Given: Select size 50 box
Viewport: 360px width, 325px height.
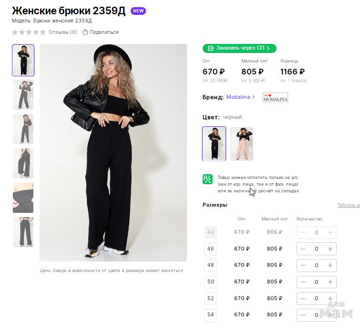Looking at the screenshot, I should (211, 282).
